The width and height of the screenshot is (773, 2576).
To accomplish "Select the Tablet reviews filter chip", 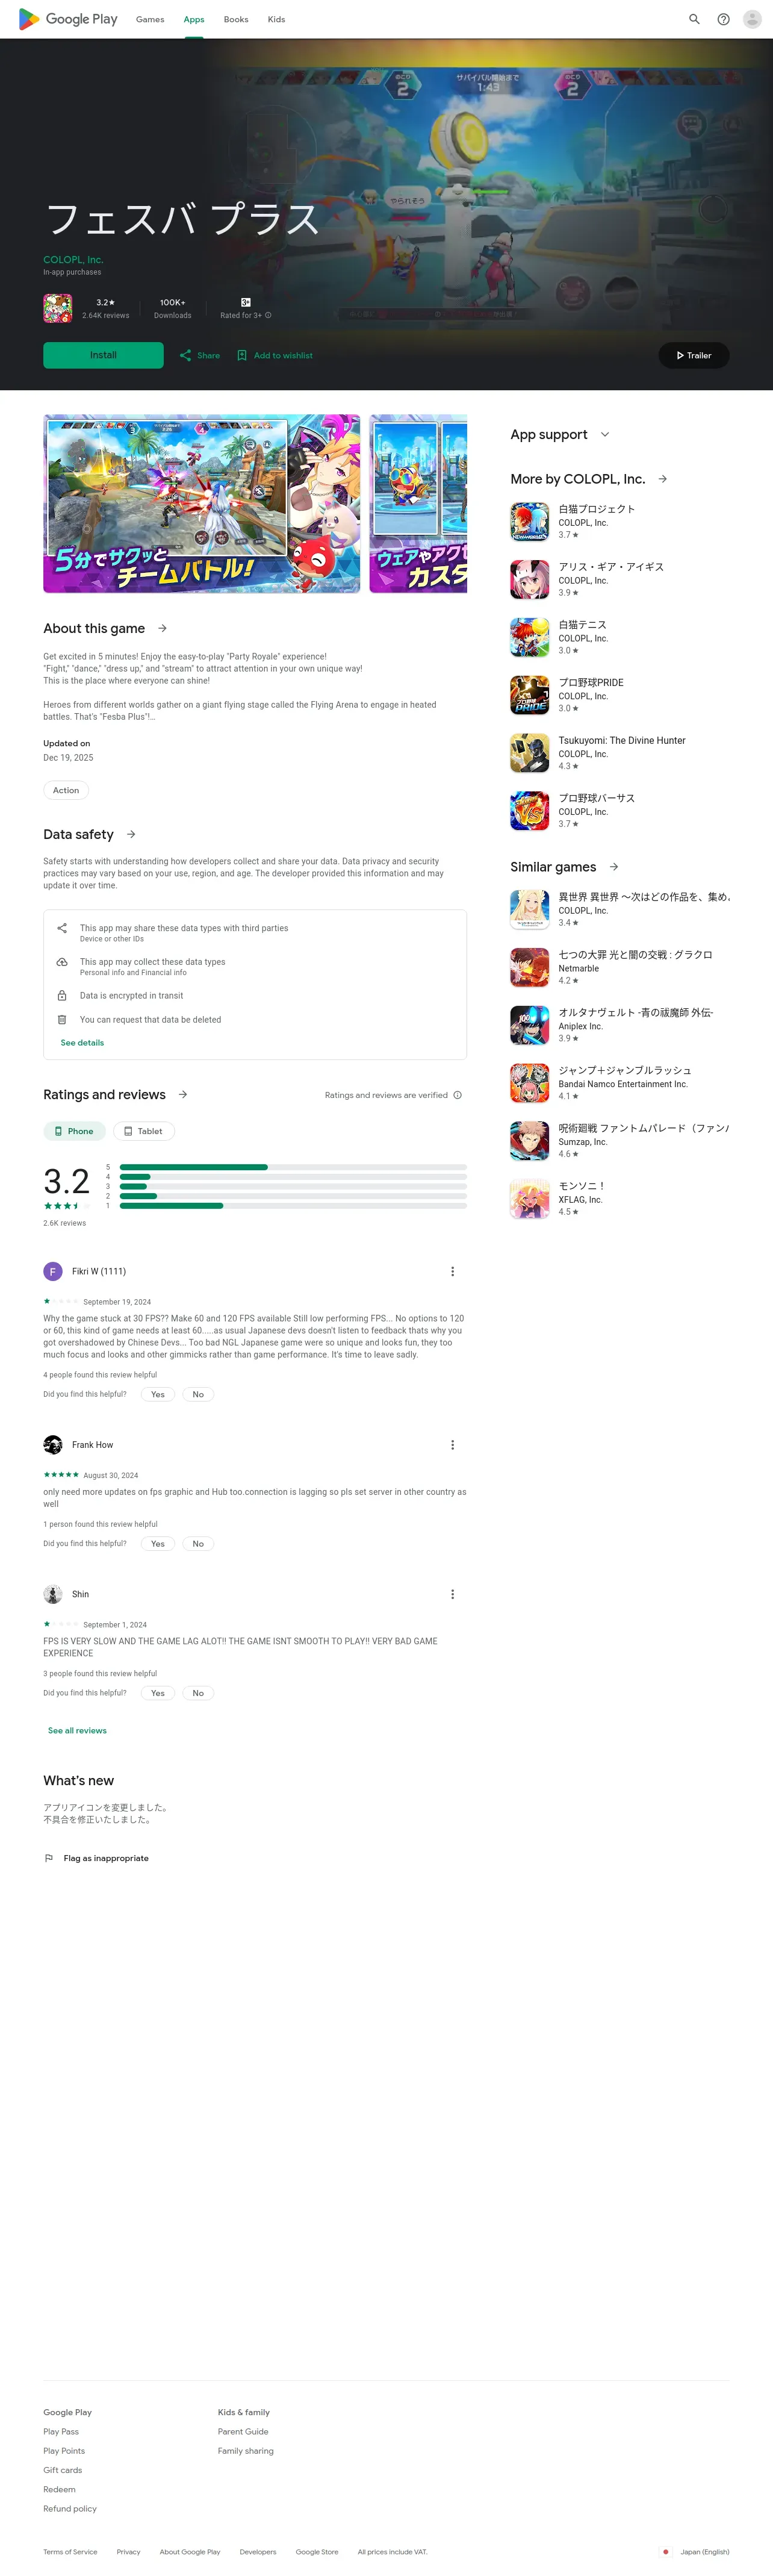I will 144,1131.
